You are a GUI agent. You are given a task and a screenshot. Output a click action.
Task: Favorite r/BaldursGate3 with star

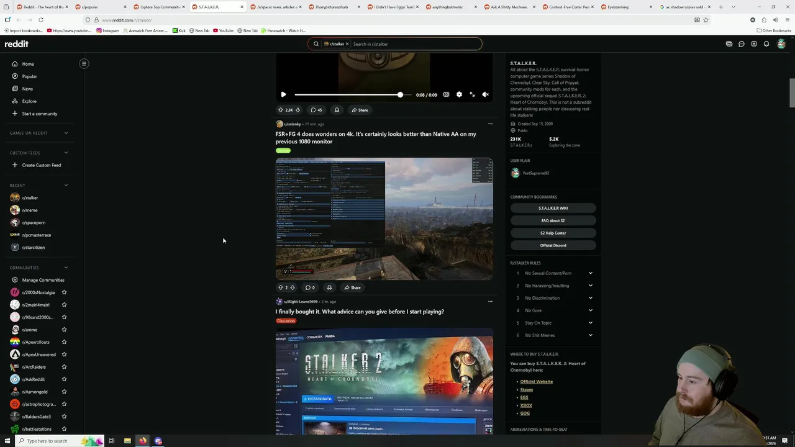coord(64,417)
